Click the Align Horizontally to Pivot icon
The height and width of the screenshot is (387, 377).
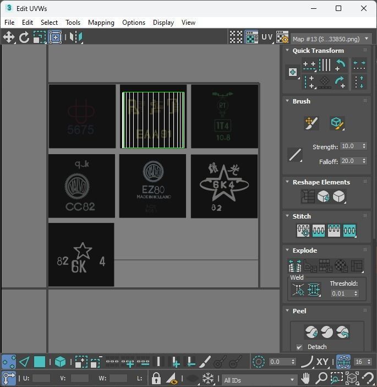309,65
